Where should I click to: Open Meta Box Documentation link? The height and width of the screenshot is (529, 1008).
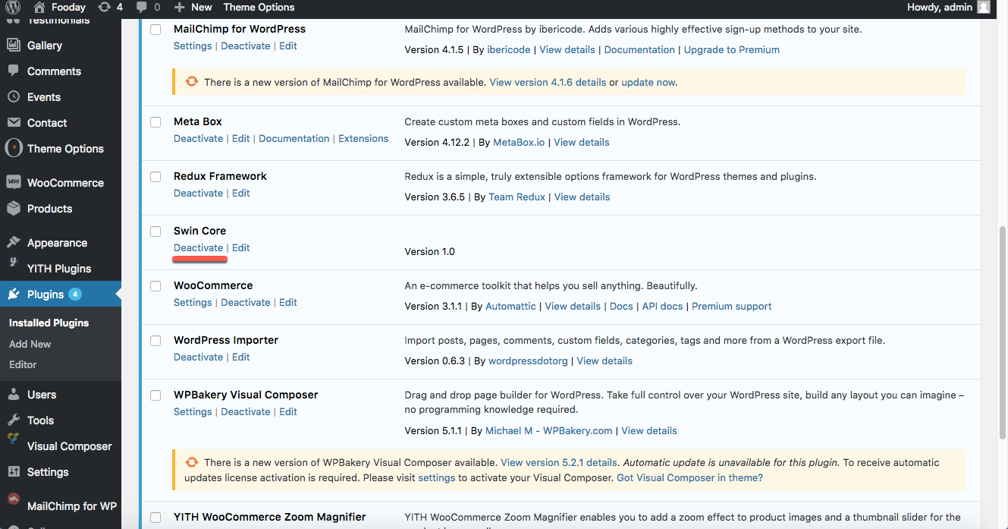point(294,139)
